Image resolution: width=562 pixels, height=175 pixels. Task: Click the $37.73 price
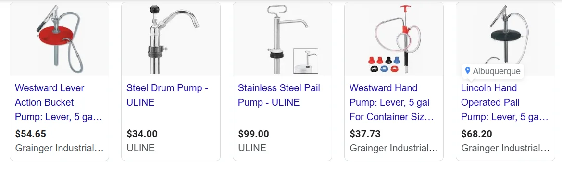pyautogui.click(x=365, y=134)
